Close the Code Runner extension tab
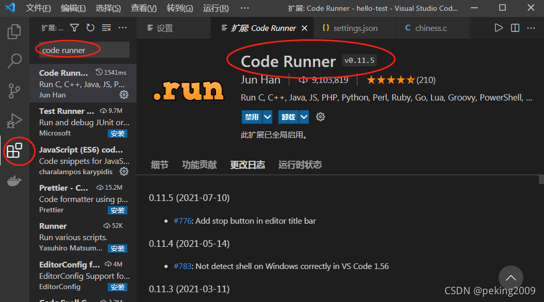The height and width of the screenshot is (302, 544). click(304, 28)
